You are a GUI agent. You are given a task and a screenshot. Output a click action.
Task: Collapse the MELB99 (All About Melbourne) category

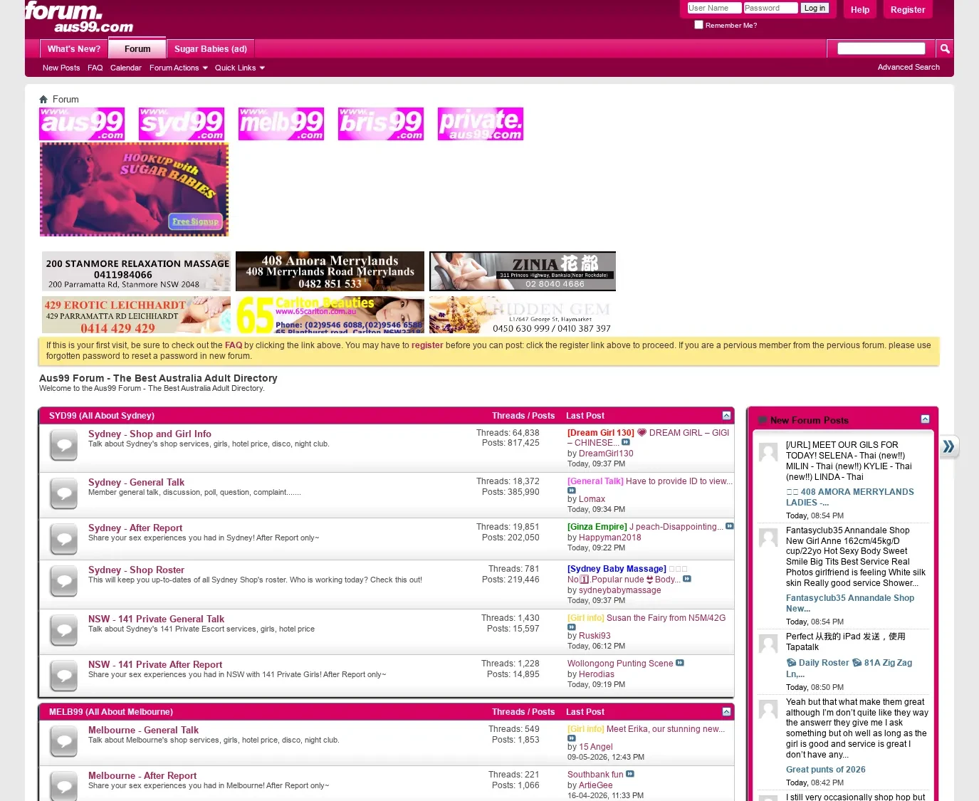point(726,711)
